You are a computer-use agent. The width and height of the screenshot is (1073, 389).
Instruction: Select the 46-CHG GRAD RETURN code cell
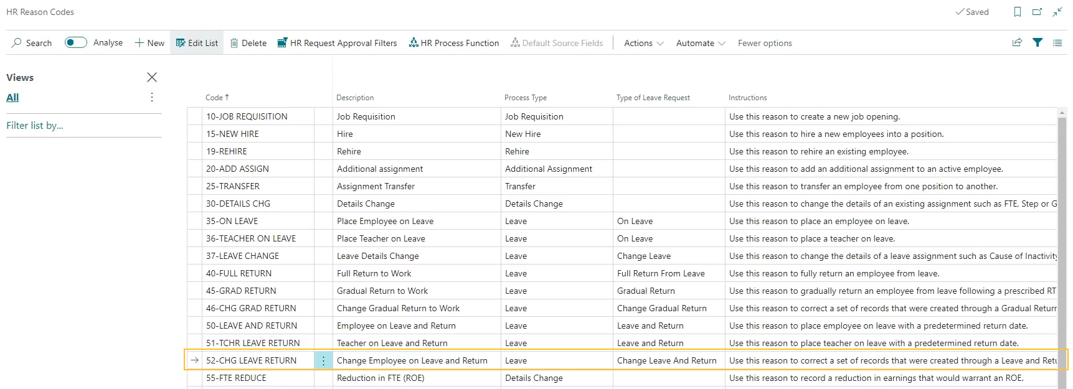click(x=258, y=308)
